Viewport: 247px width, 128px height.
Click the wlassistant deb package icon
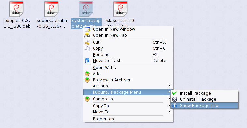(120, 9)
